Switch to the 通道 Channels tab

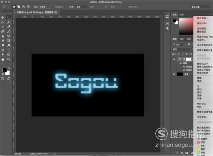182,39
